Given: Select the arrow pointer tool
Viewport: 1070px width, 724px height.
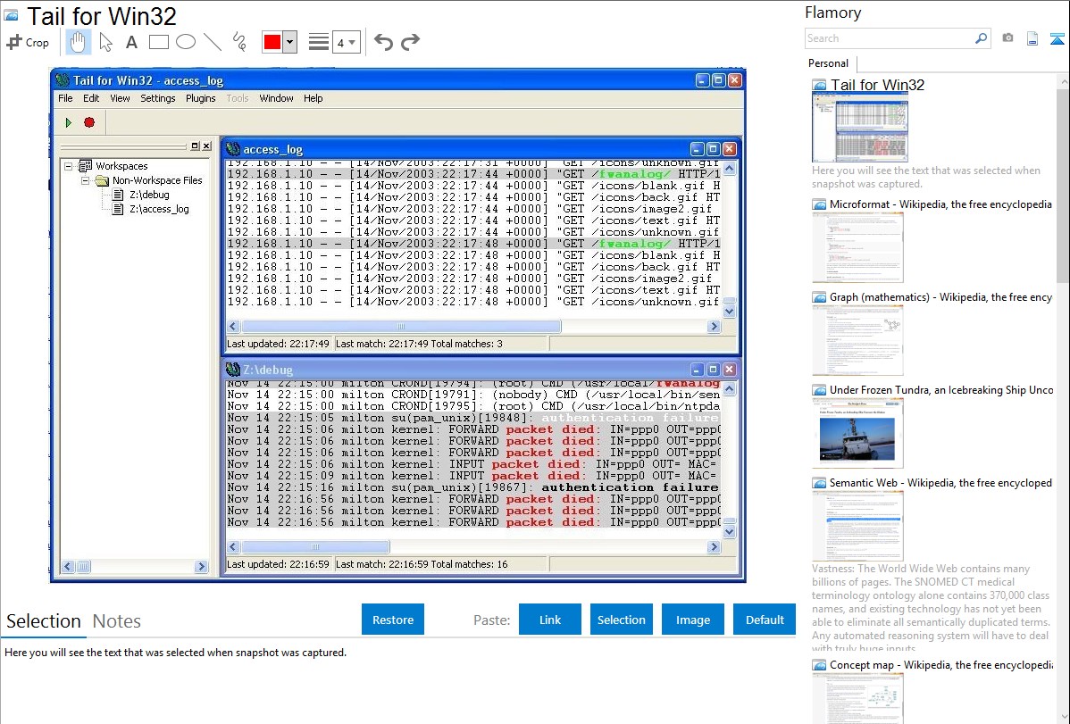Looking at the screenshot, I should coord(105,42).
